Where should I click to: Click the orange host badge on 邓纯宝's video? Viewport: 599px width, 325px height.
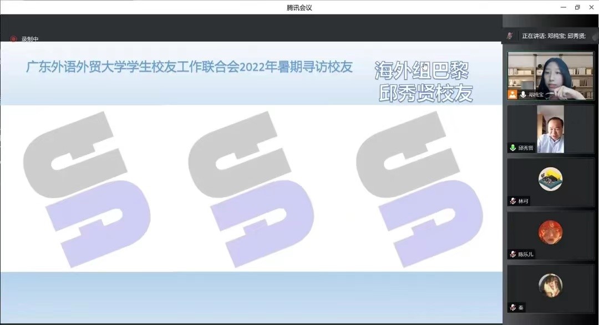(x=512, y=95)
